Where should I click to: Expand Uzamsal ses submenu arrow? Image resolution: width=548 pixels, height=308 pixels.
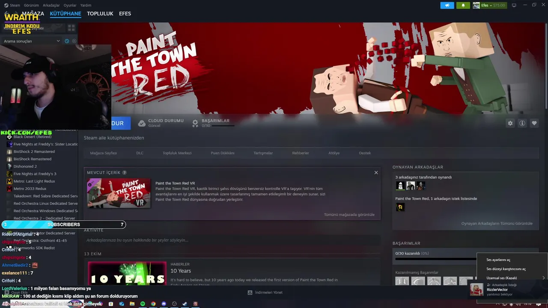(x=543, y=278)
